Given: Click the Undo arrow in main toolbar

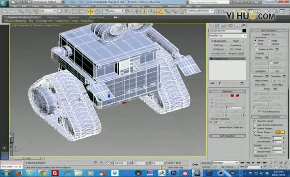Looking at the screenshot, I should (5, 11).
